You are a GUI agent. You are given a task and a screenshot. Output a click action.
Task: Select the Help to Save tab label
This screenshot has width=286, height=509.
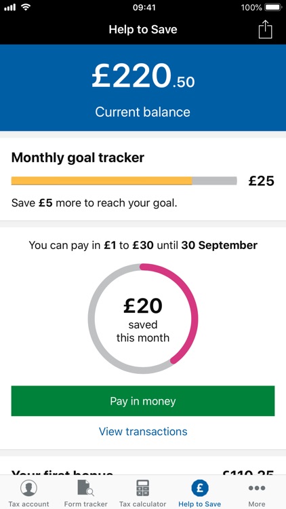(x=200, y=504)
